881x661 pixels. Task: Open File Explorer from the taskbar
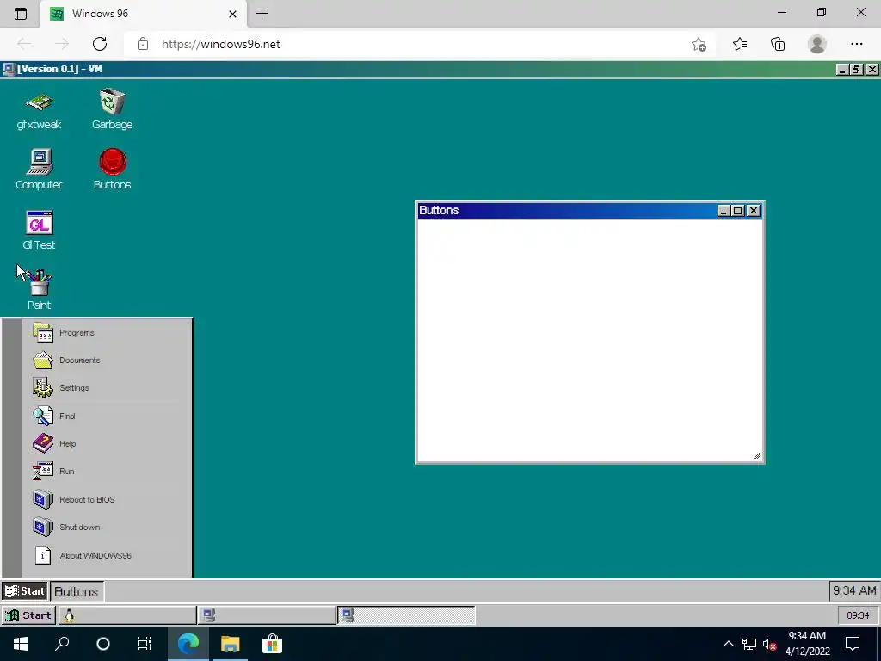[x=230, y=644]
